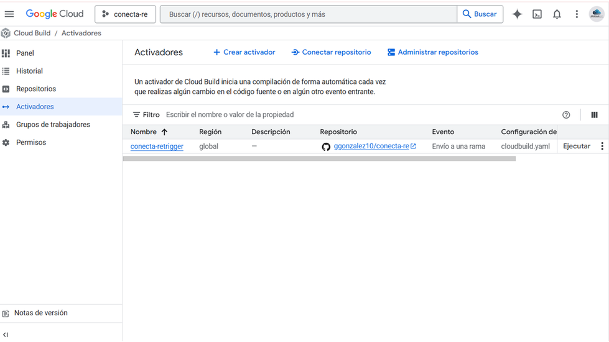
Task: Click the external link icon after conecta-re
Action: (x=413, y=146)
